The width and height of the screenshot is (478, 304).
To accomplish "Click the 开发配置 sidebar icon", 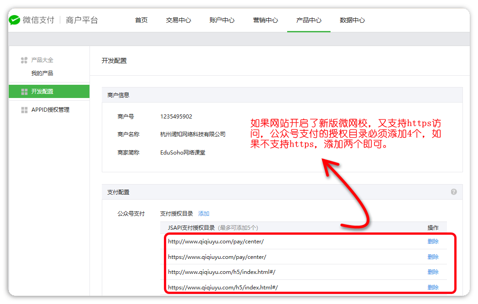I will (24, 92).
